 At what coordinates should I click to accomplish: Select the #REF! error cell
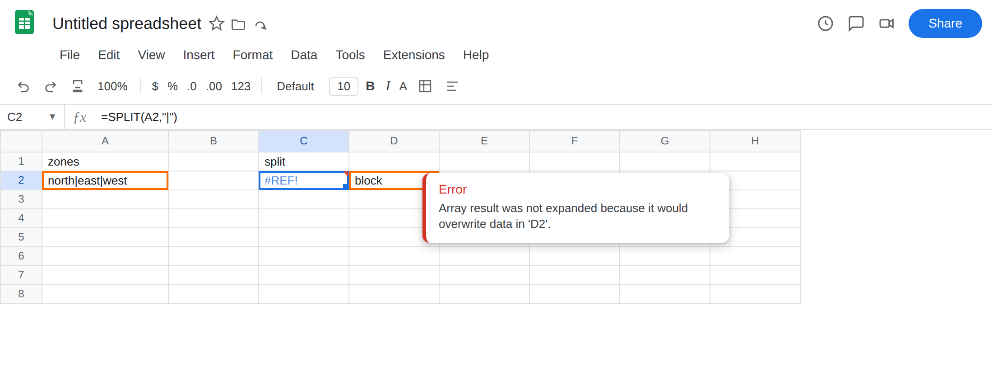(x=304, y=180)
